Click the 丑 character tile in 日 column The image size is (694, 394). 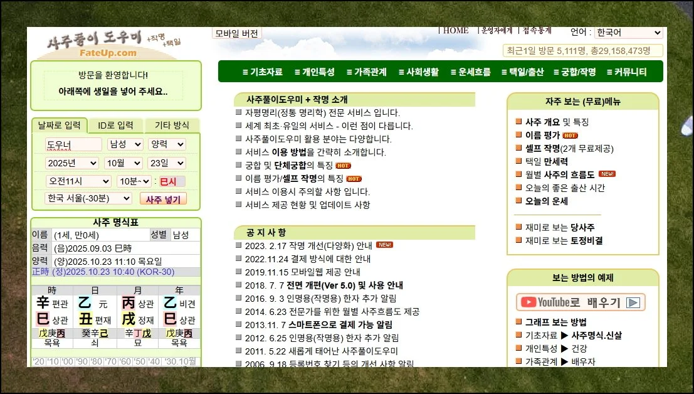[x=85, y=319]
